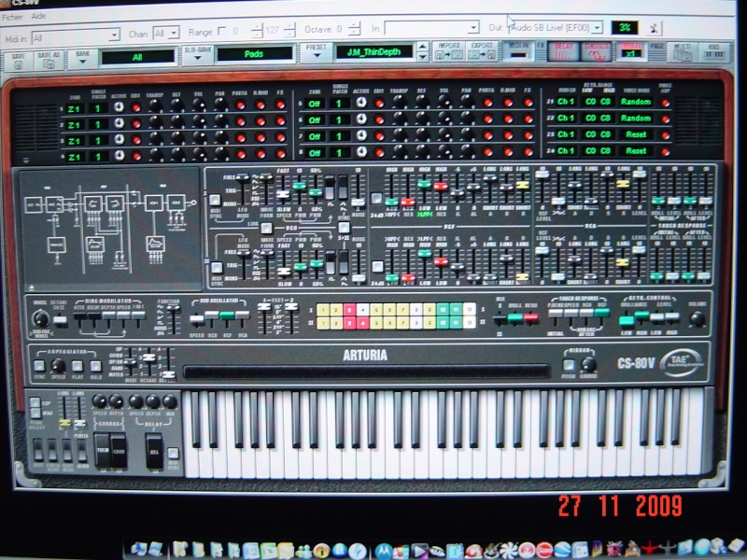Image resolution: width=747 pixels, height=560 pixels.
Task: Toggle the WAH pedal button
Action: 35,413
